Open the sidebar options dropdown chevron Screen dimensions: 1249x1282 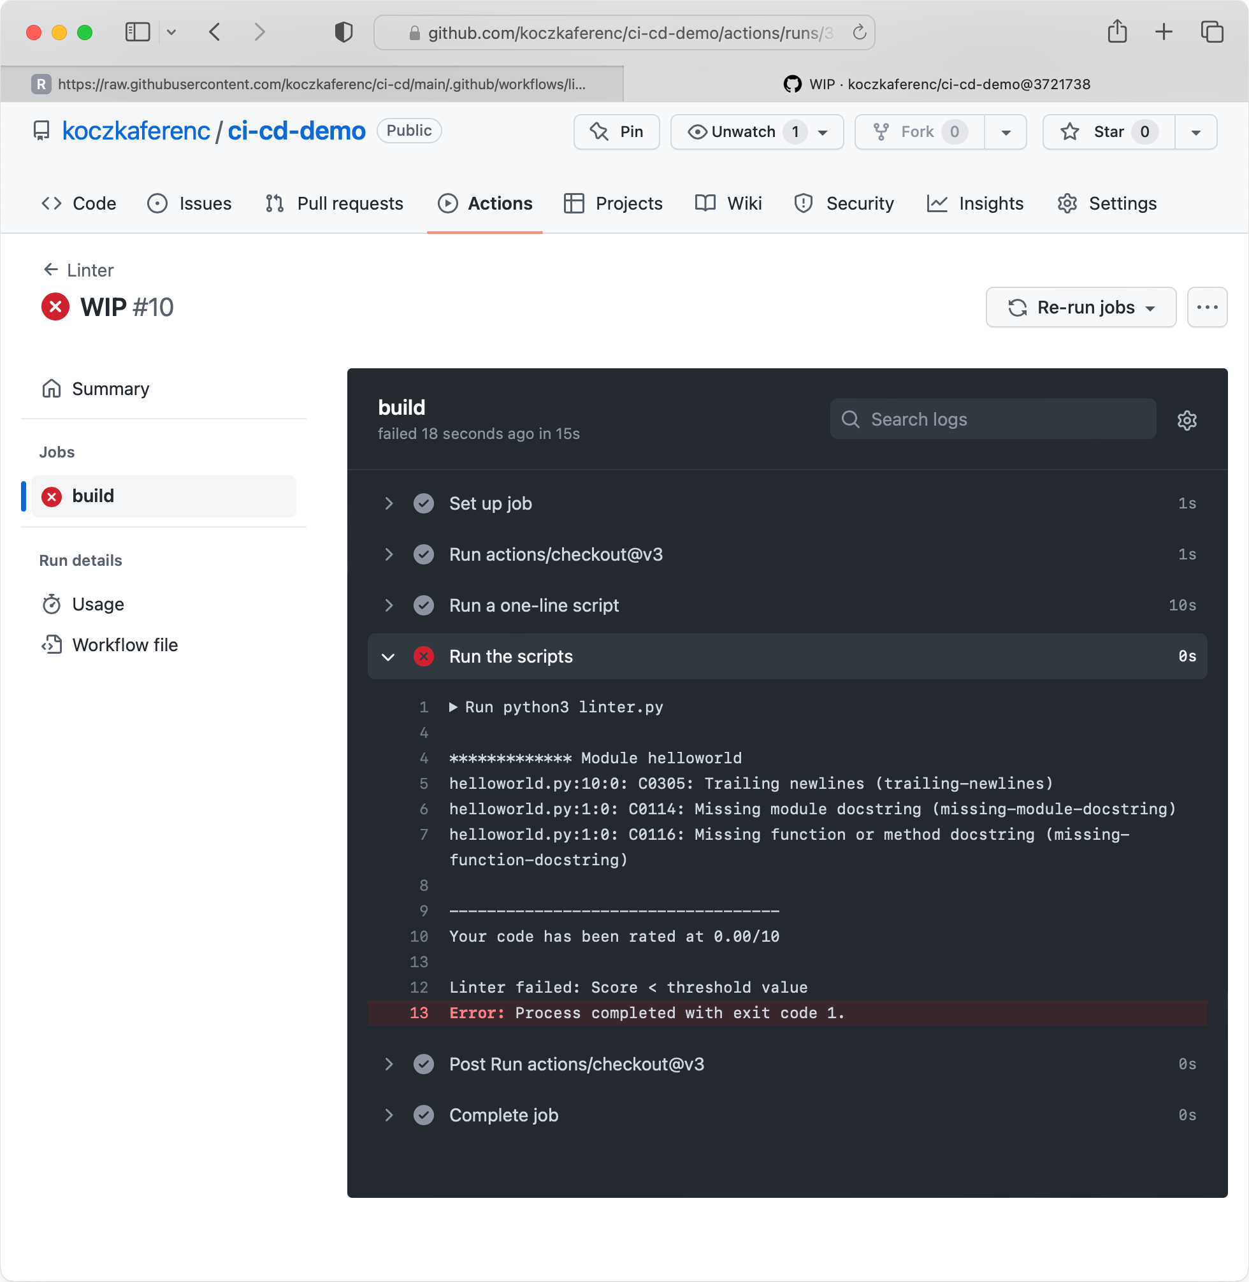[x=171, y=32]
